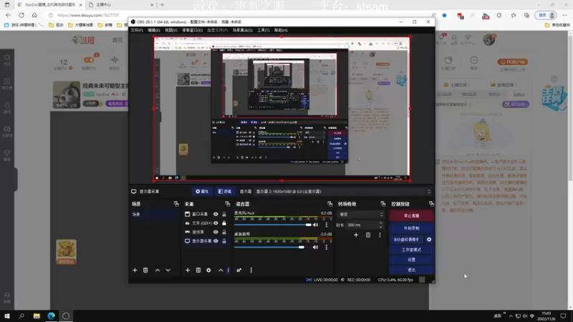The height and width of the screenshot is (322, 573).
Task: Mute the 麦克风/Aux speaker icon
Action: click(x=315, y=225)
